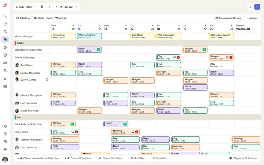264x165 pixels.
Task: Open the calendar schedule icon in sidebar
Action: point(5,40)
